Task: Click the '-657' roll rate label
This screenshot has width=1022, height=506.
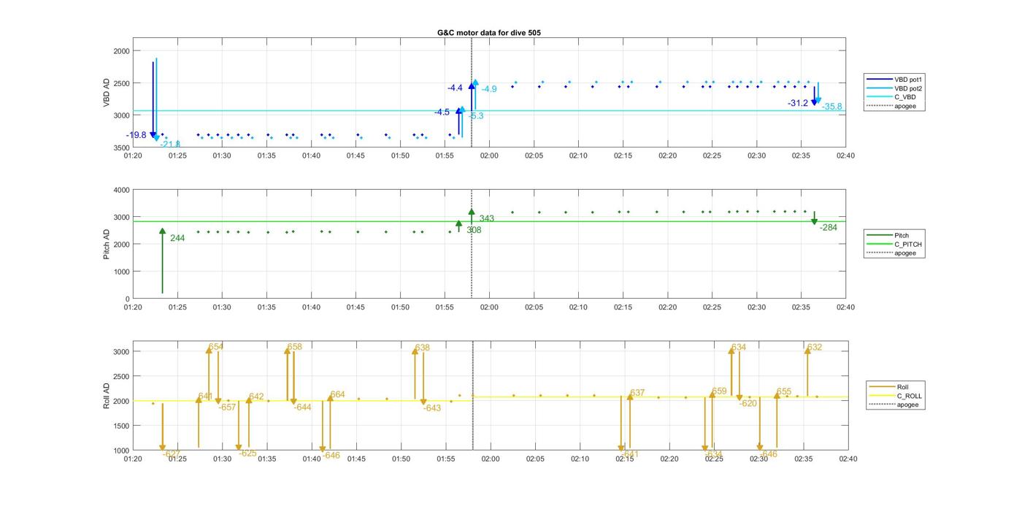Action: tap(227, 407)
